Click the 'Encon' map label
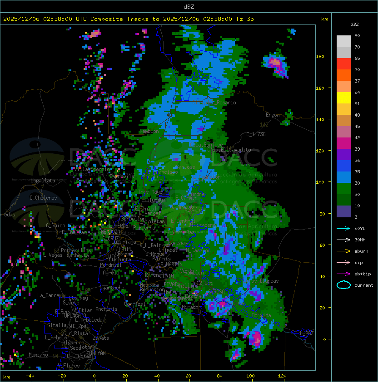Screen dimensions: 378x382 (x=273, y=115)
